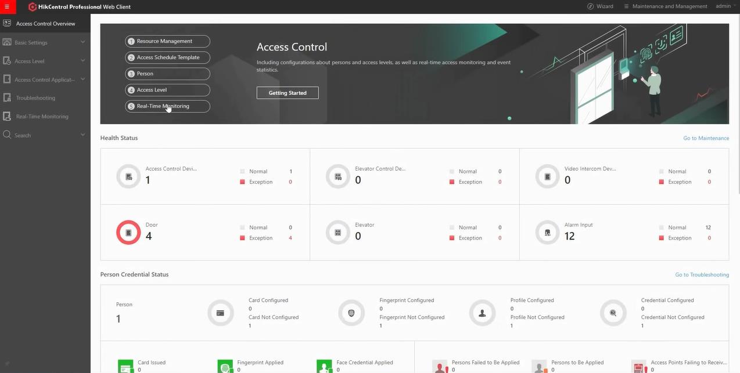Click the Elevator Control Device ring icon
740x373 pixels.
coord(338,176)
